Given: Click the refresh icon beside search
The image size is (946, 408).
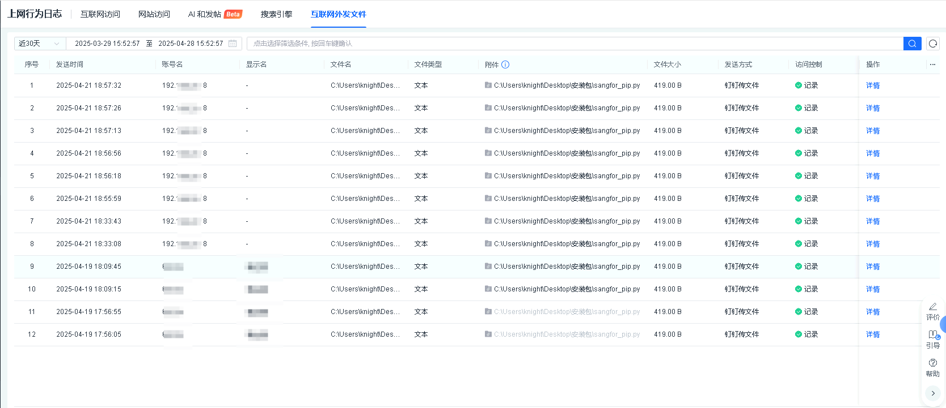Looking at the screenshot, I should point(933,44).
